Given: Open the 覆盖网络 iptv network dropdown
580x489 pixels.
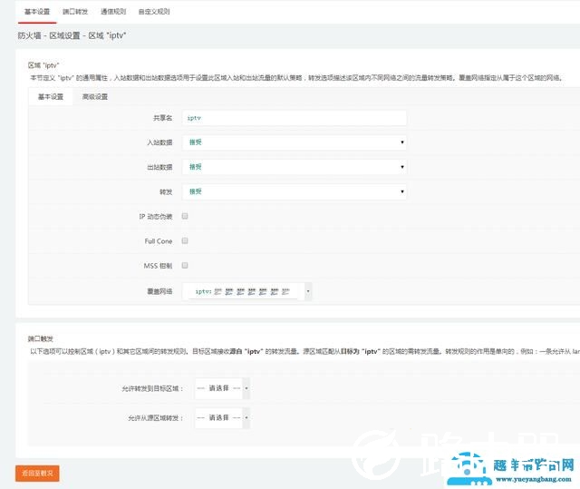Looking at the screenshot, I should tap(246, 292).
